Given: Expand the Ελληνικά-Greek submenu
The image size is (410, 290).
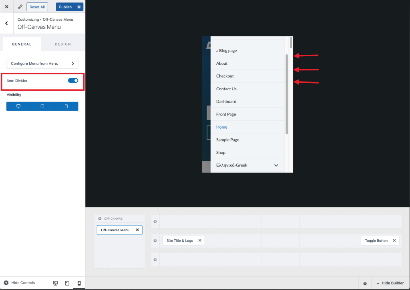Looking at the screenshot, I should click(276, 165).
